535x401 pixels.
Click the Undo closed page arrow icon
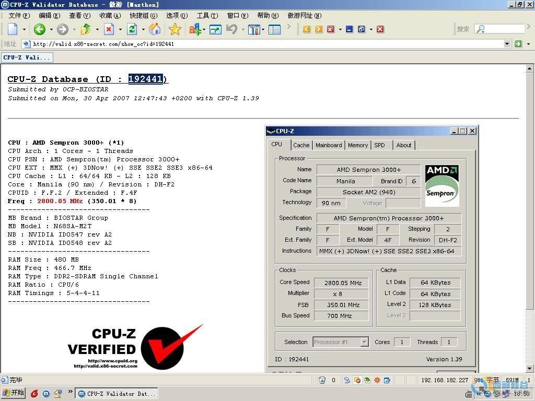pos(231,29)
